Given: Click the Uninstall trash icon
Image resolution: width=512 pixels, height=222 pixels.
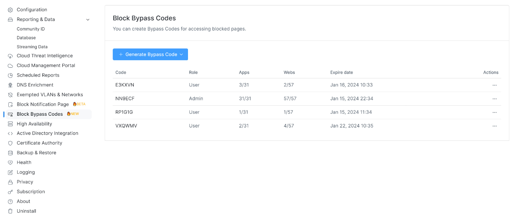Looking at the screenshot, I should point(10,212).
